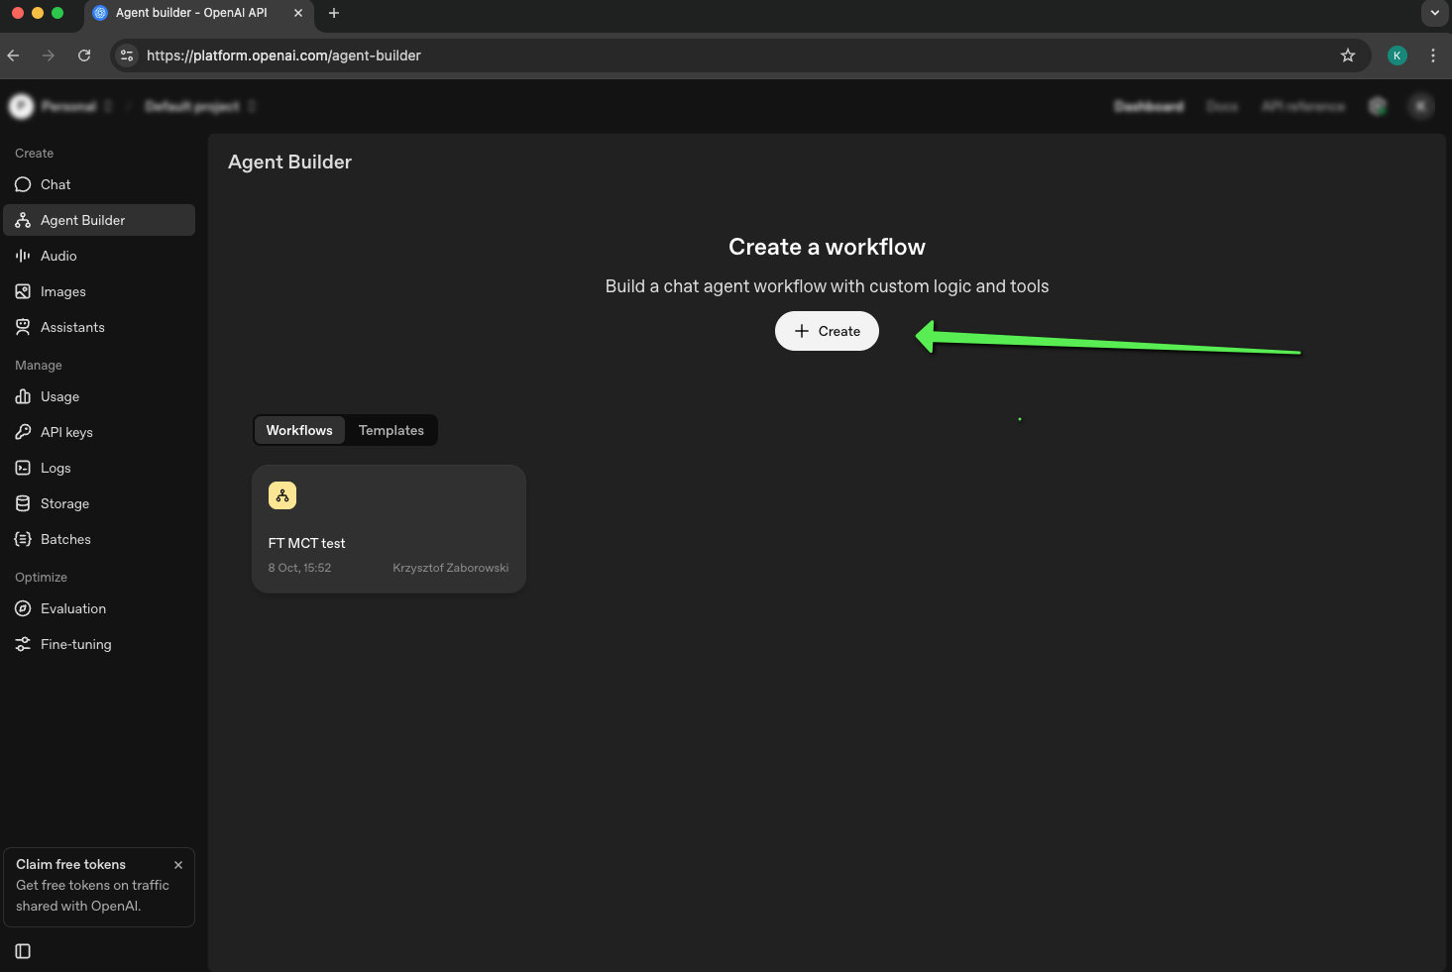
Task: View Logs in the sidebar
Action: [x=55, y=468]
